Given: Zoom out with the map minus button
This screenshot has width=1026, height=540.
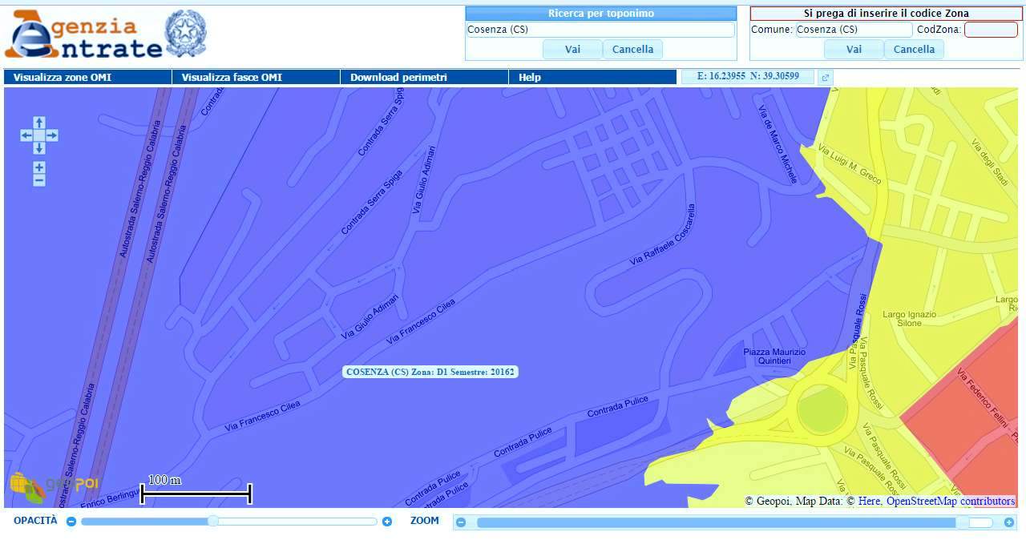Looking at the screenshot, I should [x=39, y=180].
